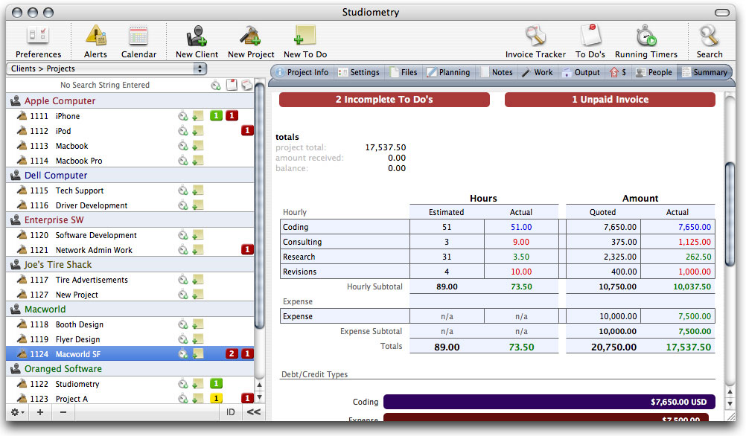Screen dimensions: 746x436
Task: Select the Oranged Software client
Action: point(130,368)
